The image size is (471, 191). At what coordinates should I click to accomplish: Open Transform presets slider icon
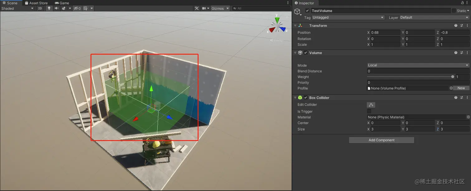(x=462, y=26)
